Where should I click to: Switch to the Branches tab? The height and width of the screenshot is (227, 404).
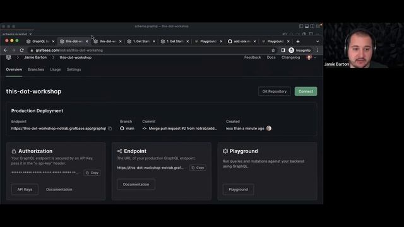(x=36, y=69)
